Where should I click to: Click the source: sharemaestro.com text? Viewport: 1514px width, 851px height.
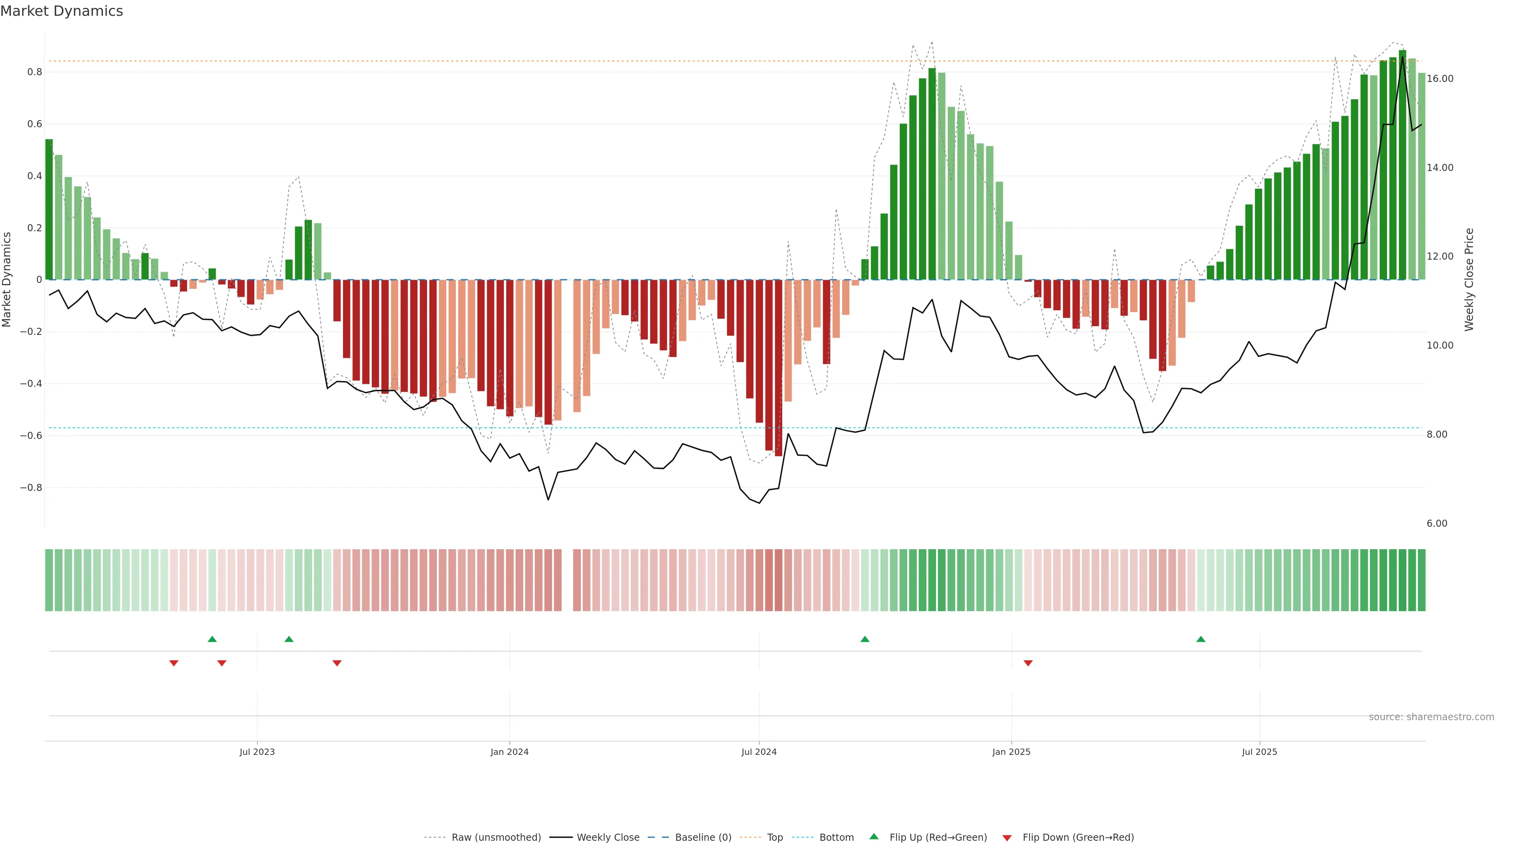tap(1431, 717)
